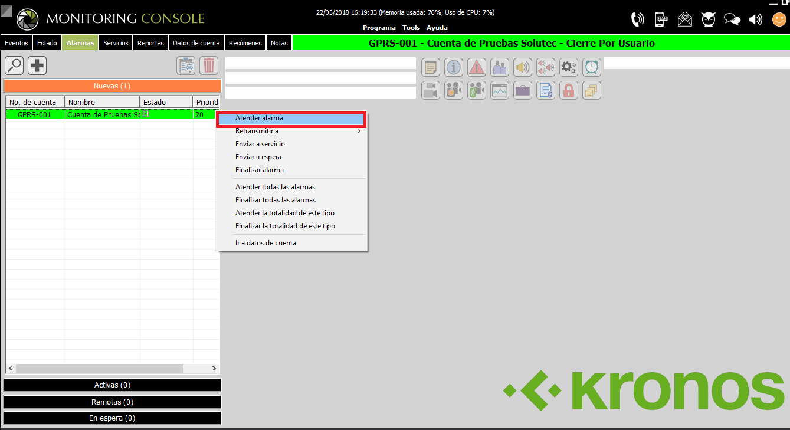Click the horizontal scrollbar left arrow in alarm list
Image resolution: width=790 pixels, height=430 pixels.
(11, 368)
